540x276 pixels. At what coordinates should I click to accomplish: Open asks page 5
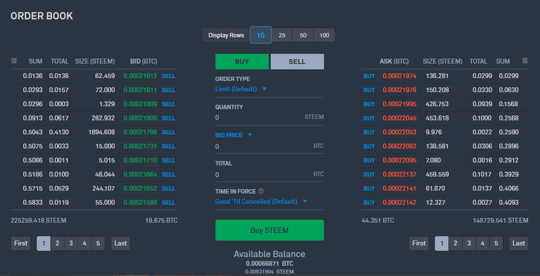point(496,243)
